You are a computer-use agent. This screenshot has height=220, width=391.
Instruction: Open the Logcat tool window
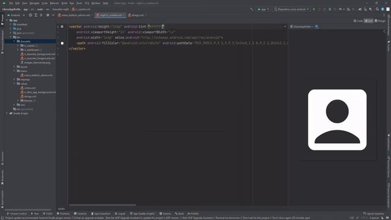coord(120,214)
